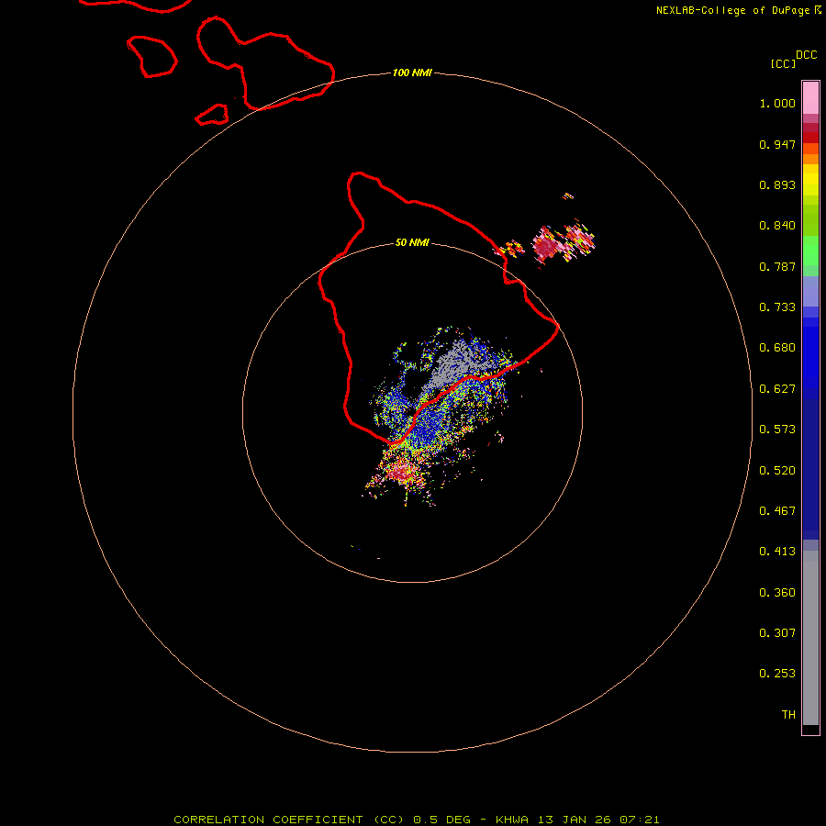Click the 0.947 color scale value
Screen dimensions: 826x826
pos(777,144)
